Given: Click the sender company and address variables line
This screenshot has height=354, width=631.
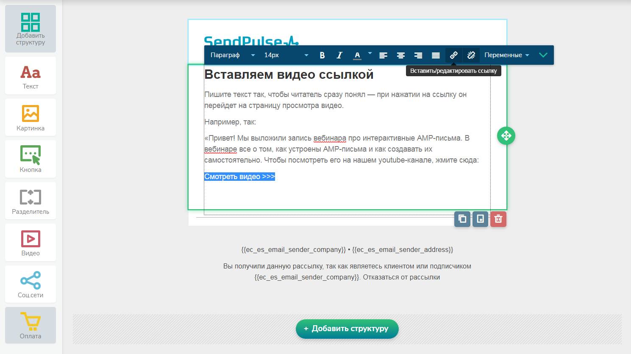Looking at the screenshot, I should (347, 250).
